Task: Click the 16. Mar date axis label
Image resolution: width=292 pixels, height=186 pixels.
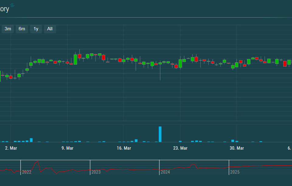Action: [x=124, y=148]
